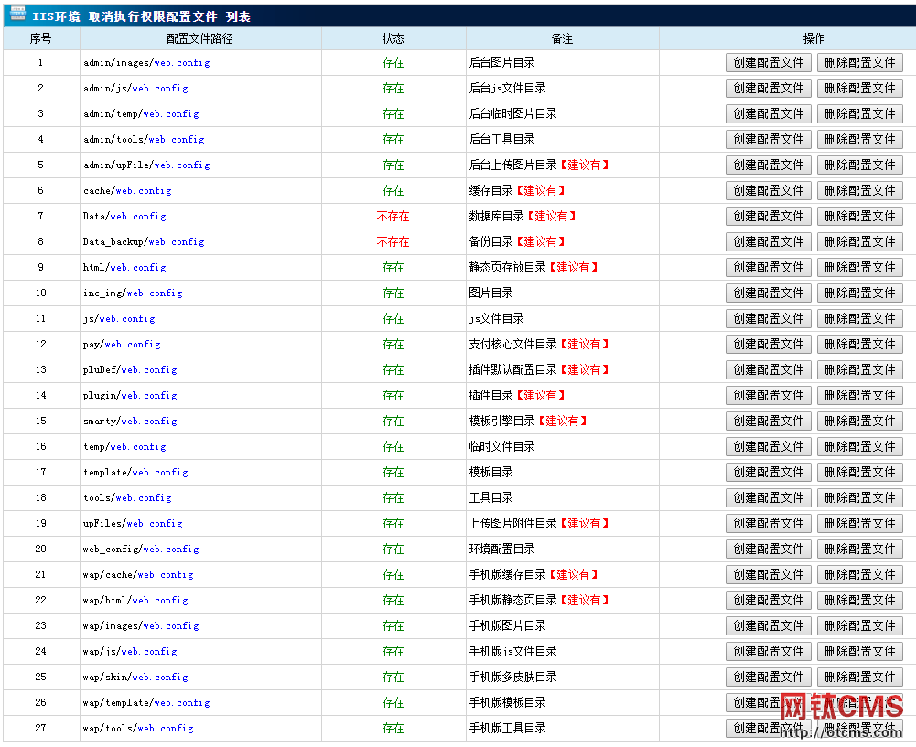Delete config file for upFiles row
This screenshot has height=747, width=916.
859,524
